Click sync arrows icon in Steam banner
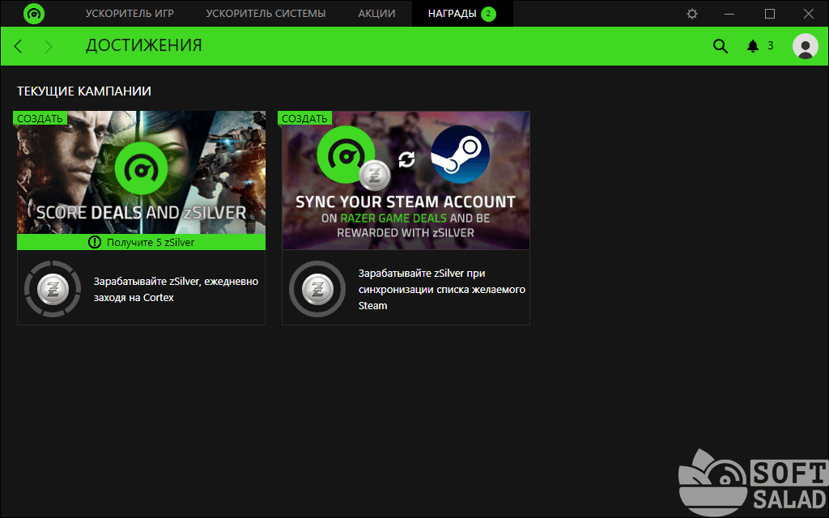829x518 pixels. tap(406, 159)
